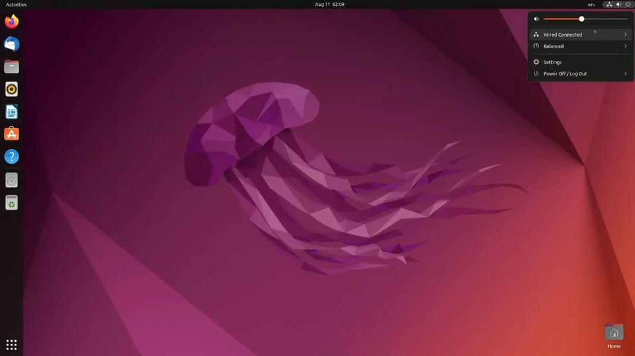
Task: Open Settings from system menu
Action: click(x=581, y=62)
